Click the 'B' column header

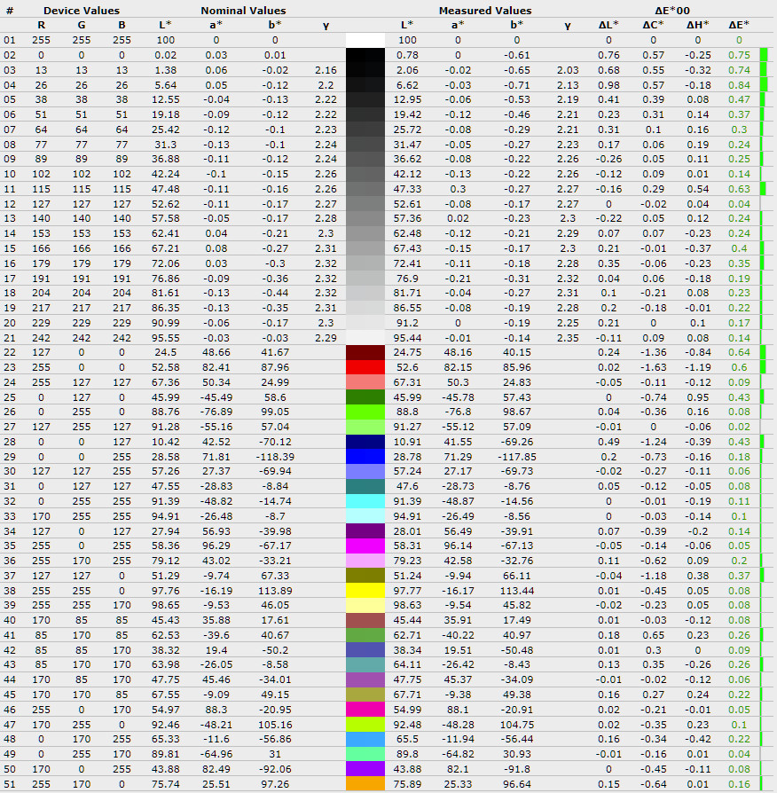point(122,25)
